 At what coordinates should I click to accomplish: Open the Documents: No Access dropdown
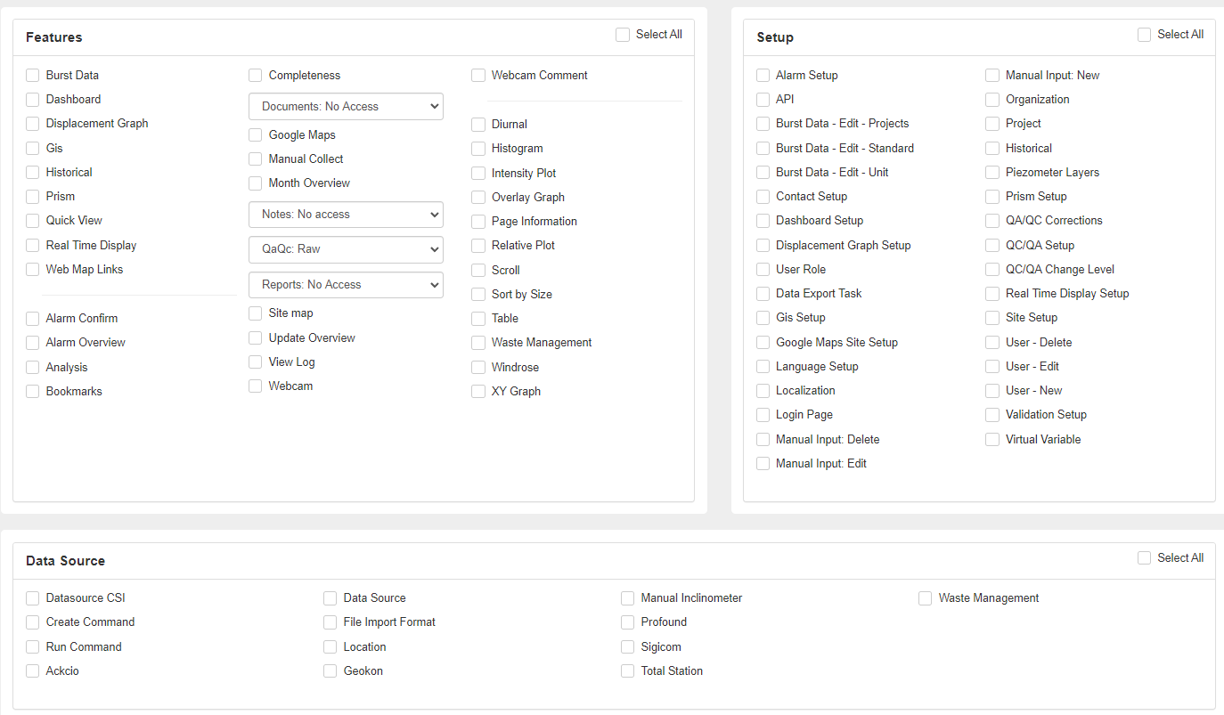pyautogui.click(x=346, y=106)
